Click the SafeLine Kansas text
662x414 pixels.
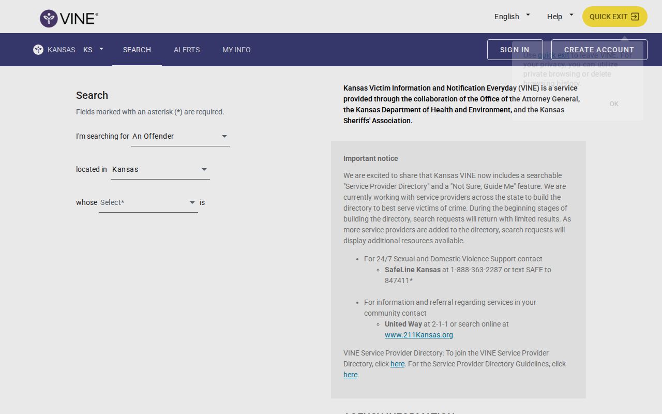[413, 270]
